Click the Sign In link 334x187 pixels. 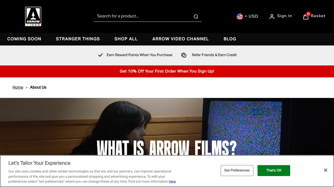pos(284,16)
